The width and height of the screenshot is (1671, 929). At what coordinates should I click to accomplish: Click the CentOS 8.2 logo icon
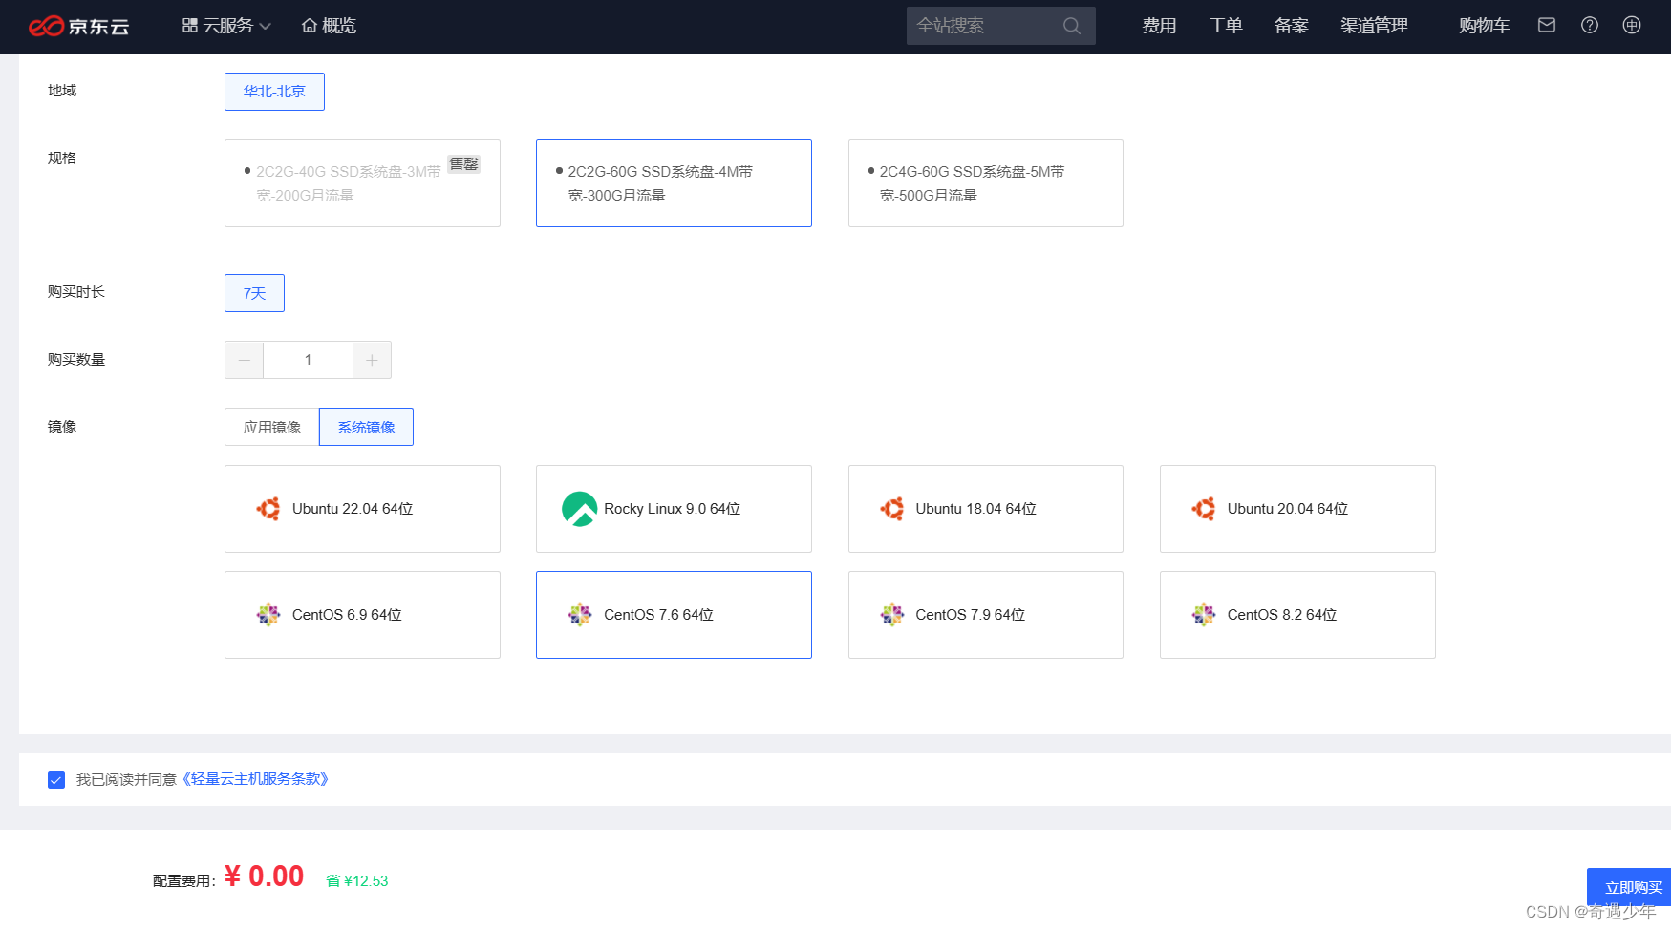click(x=1204, y=615)
